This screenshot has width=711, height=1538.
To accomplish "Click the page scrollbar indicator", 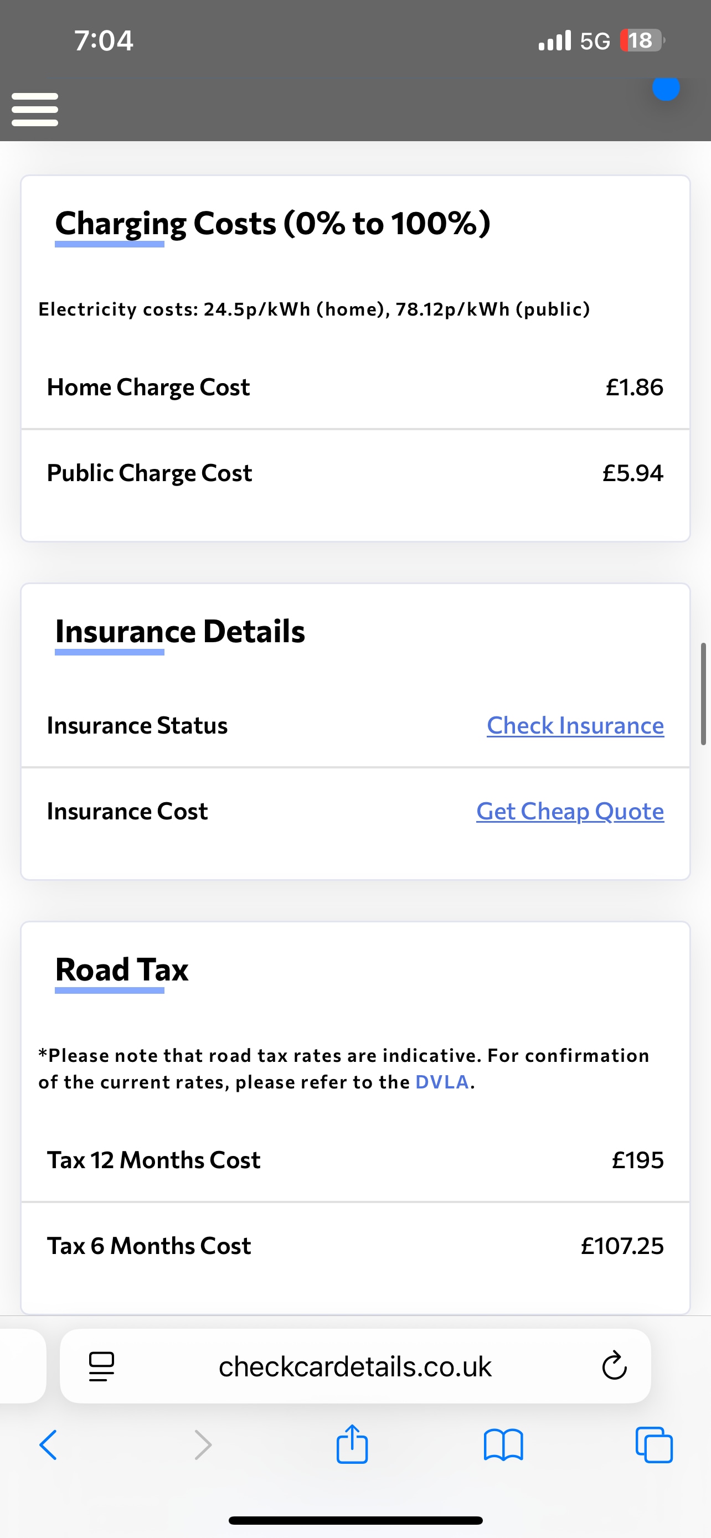I will [703, 694].
